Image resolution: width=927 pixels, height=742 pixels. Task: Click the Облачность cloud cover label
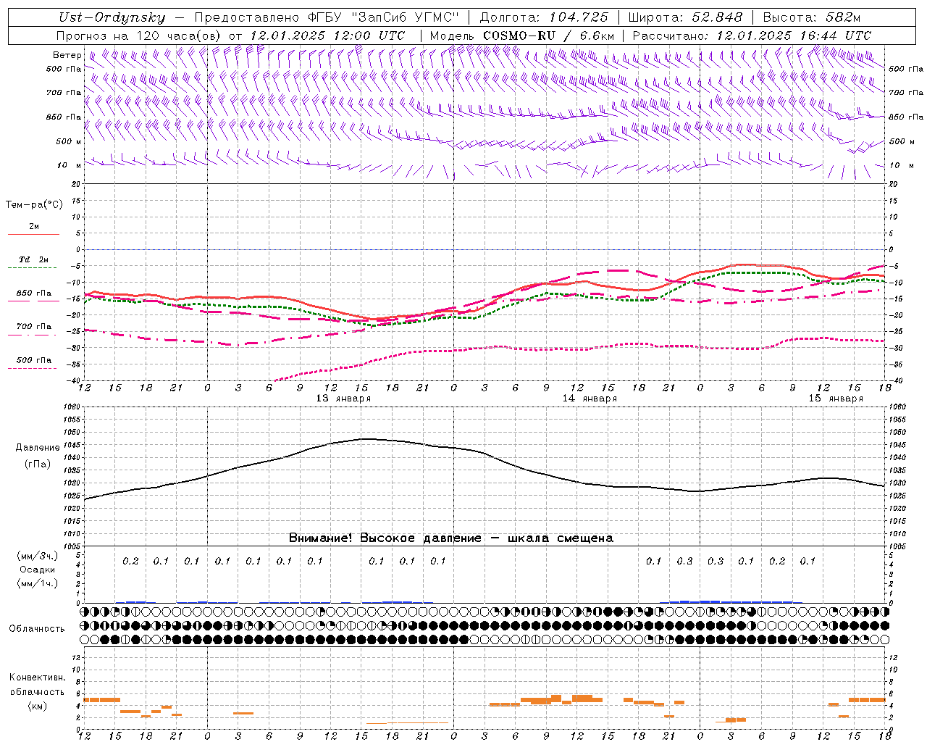37,628
